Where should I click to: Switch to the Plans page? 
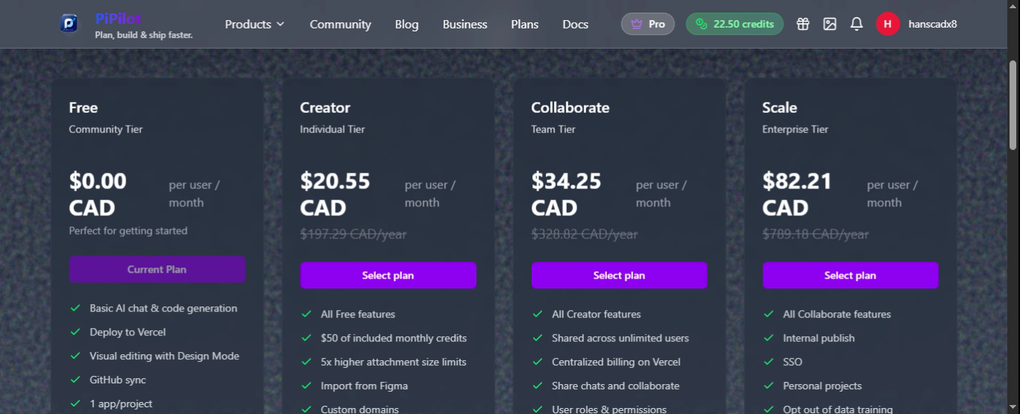(x=524, y=24)
